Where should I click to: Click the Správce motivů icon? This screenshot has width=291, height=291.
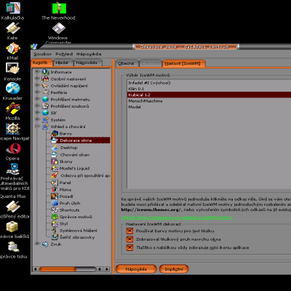[x=55, y=217]
